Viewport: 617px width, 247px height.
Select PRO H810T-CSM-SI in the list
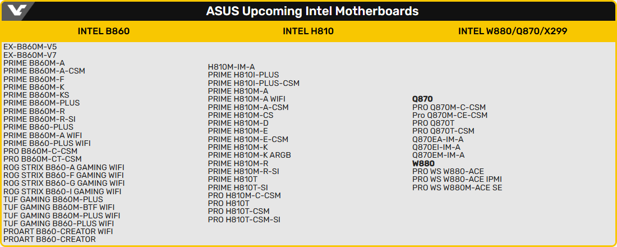(244, 219)
